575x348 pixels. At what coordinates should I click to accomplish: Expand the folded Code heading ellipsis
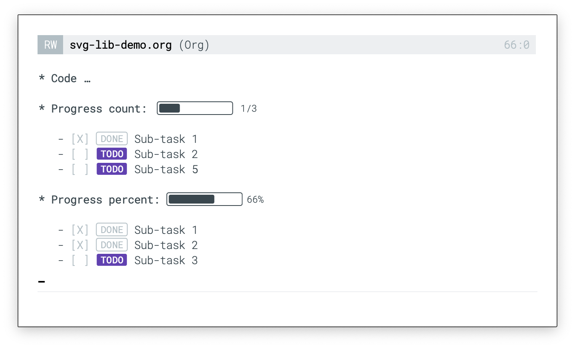pos(87,79)
